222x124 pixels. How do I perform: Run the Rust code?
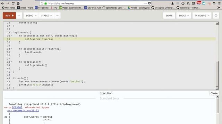(9, 15)
